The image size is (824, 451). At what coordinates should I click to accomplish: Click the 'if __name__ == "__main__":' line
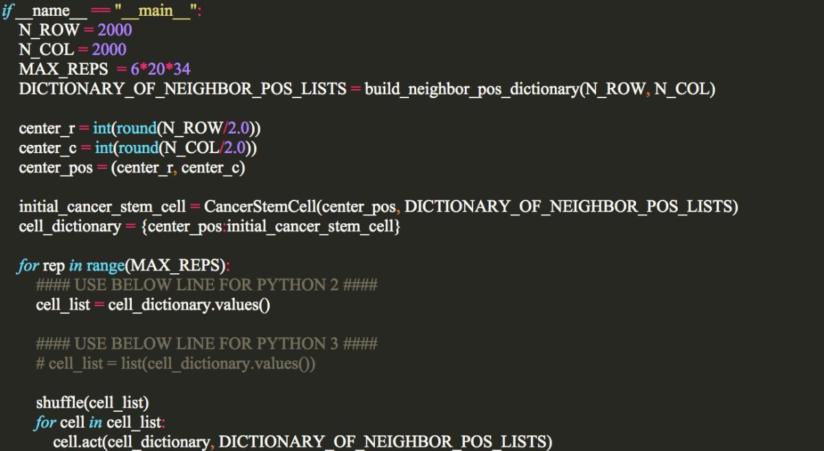[101, 11]
